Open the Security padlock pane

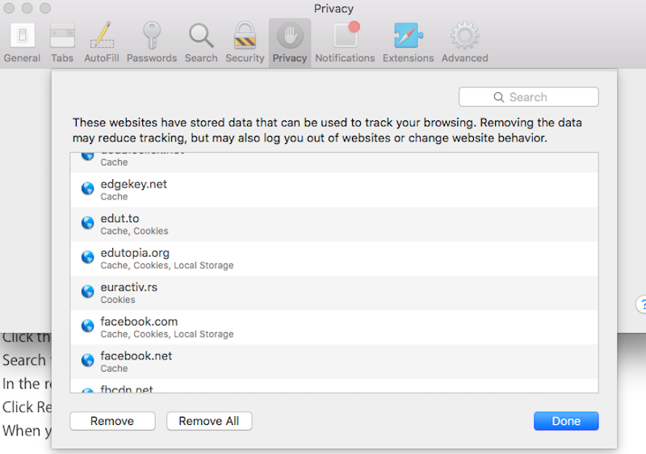click(x=245, y=43)
